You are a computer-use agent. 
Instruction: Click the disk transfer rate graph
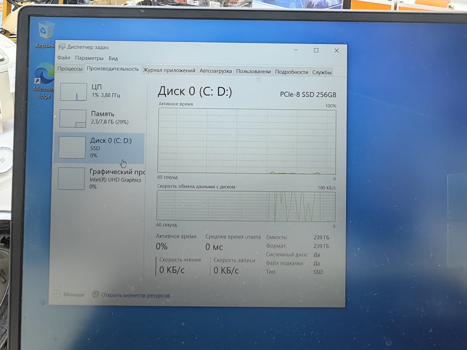pyautogui.click(x=245, y=205)
